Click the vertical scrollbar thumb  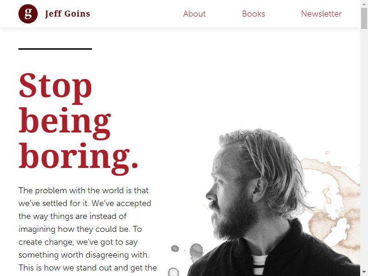(x=364, y=18)
